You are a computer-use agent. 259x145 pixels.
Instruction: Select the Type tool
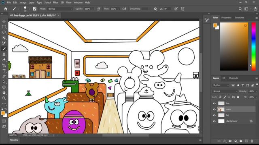4,71
